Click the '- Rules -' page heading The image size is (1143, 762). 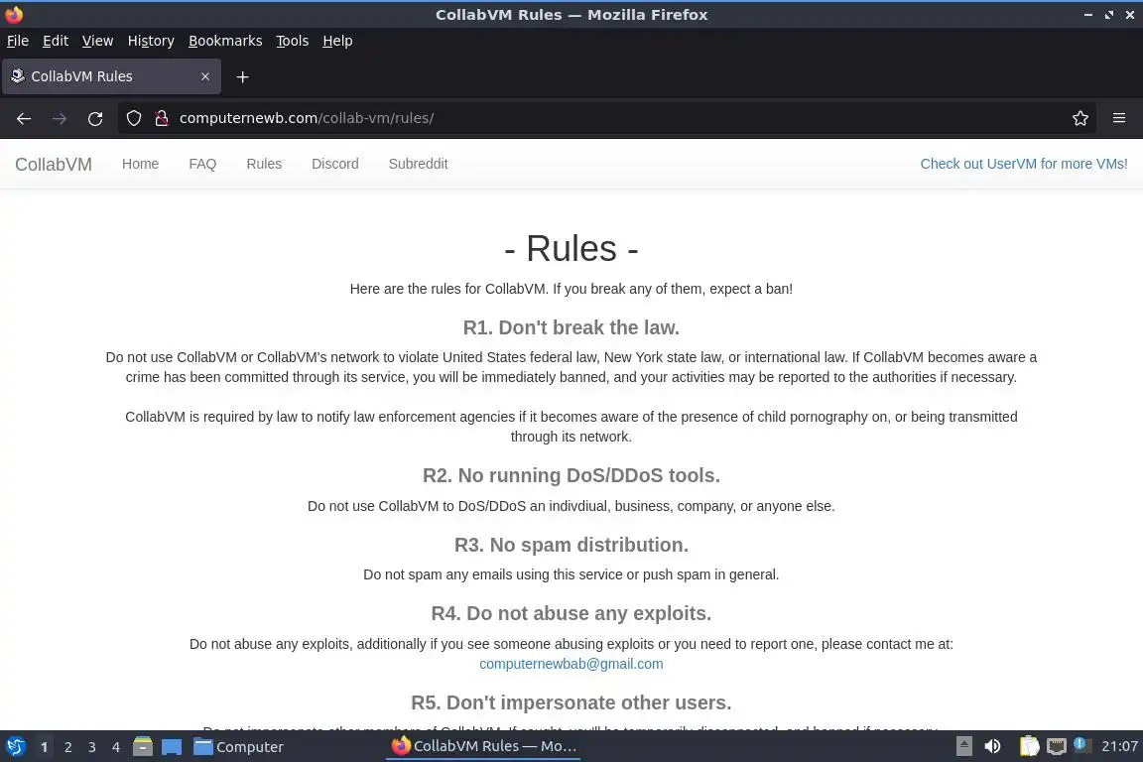tap(571, 249)
